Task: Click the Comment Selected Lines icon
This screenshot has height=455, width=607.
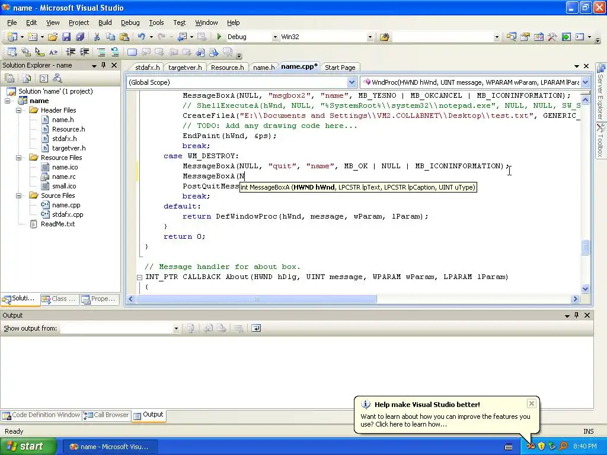Action: click(101, 52)
